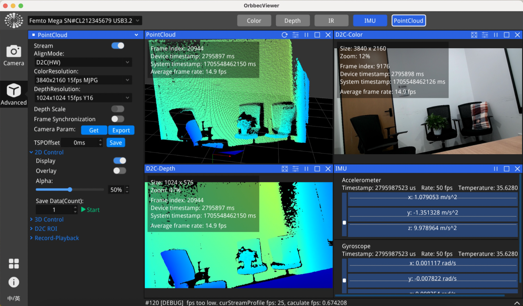The width and height of the screenshot is (523, 306).
Task: Toggle the PointCloud Stream switch off
Action: (x=118, y=46)
